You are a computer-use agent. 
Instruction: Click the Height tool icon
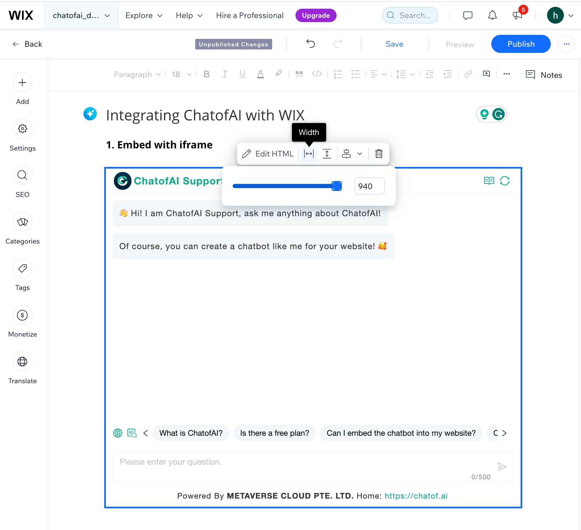pyautogui.click(x=327, y=154)
